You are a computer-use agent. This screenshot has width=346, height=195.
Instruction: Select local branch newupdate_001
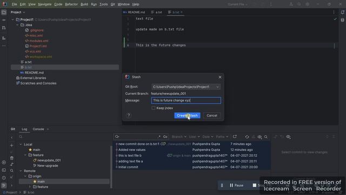[47, 160]
